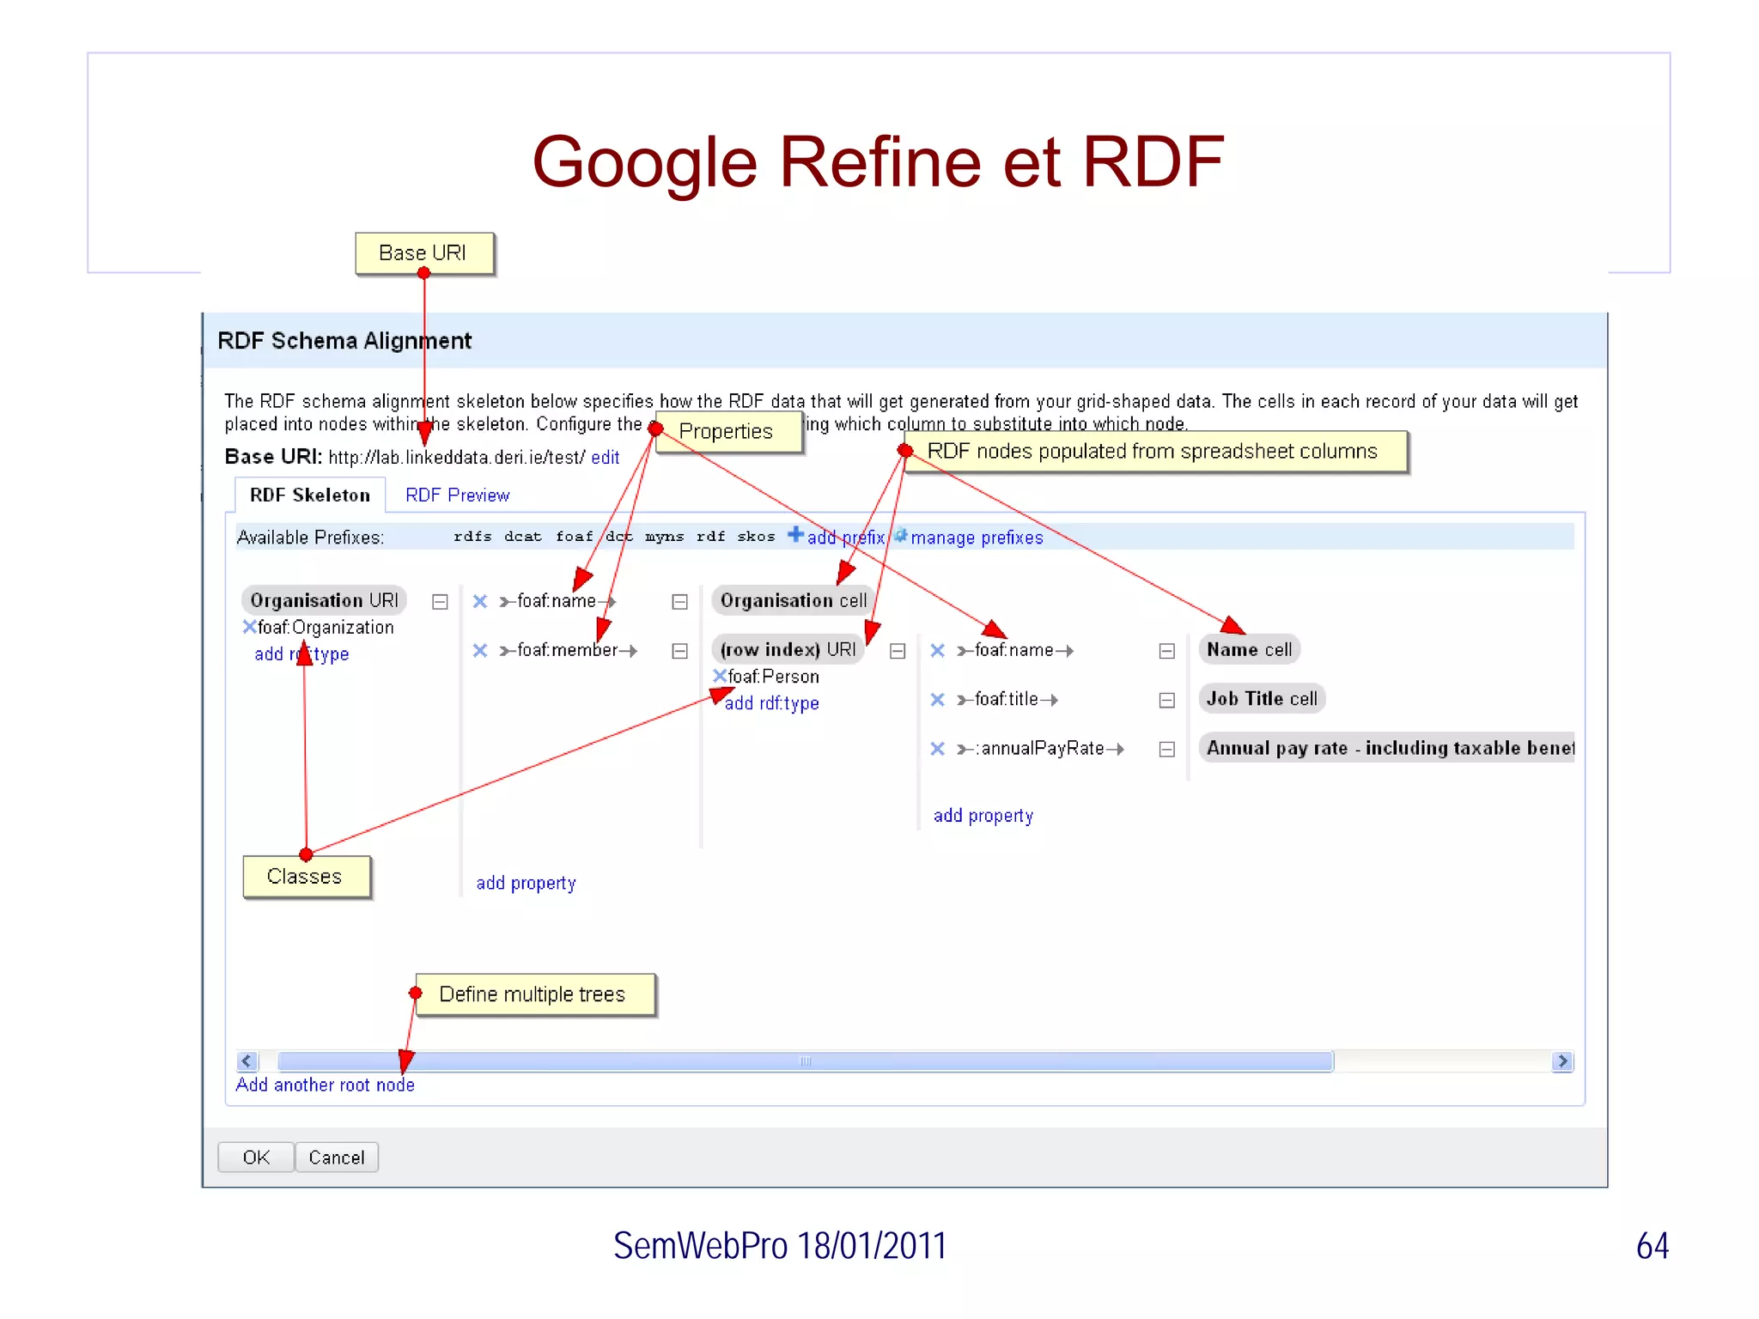Open the Name cell node

(x=1249, y=649)
